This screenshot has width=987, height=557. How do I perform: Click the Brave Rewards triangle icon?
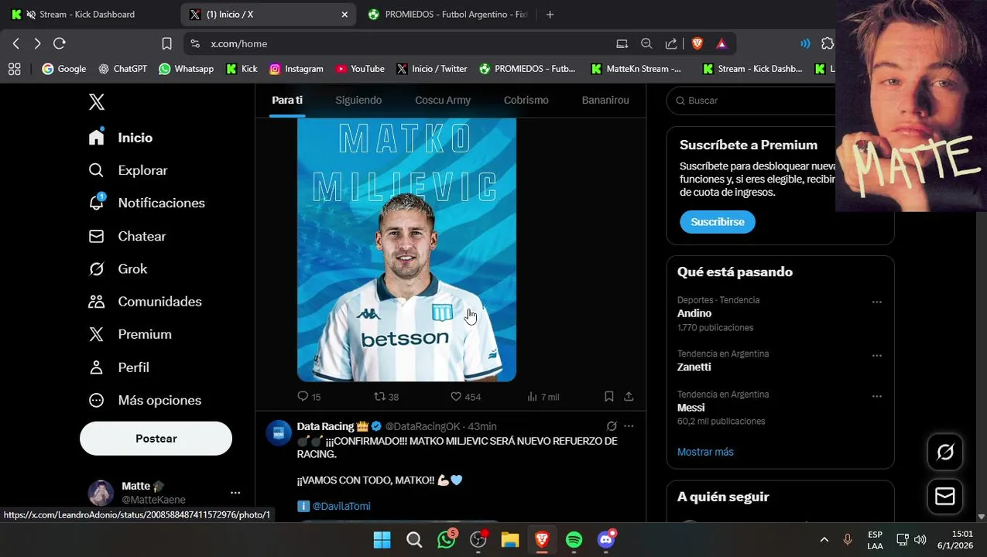pos(721,43)
